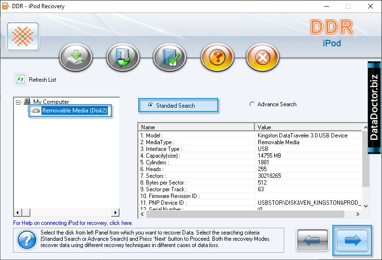382x260 pixels.
Task: Click the details table horizontal scrollbar thumb
Action: (x=245, y=214)
